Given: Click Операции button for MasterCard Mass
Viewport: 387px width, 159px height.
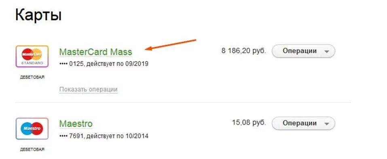Looking at the screenshot, I should point(303,51).
